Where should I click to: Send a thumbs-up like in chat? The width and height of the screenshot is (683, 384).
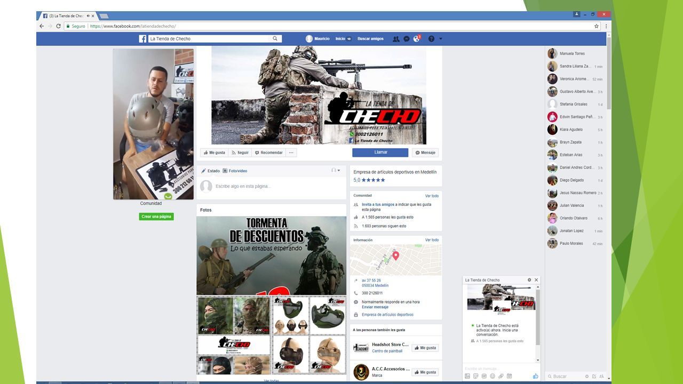pos(535,376)
